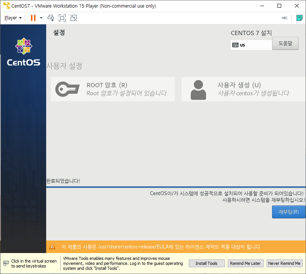Screen dimensions: 306x274
Task: Select the us keyboard layout field
Action: 251,45
